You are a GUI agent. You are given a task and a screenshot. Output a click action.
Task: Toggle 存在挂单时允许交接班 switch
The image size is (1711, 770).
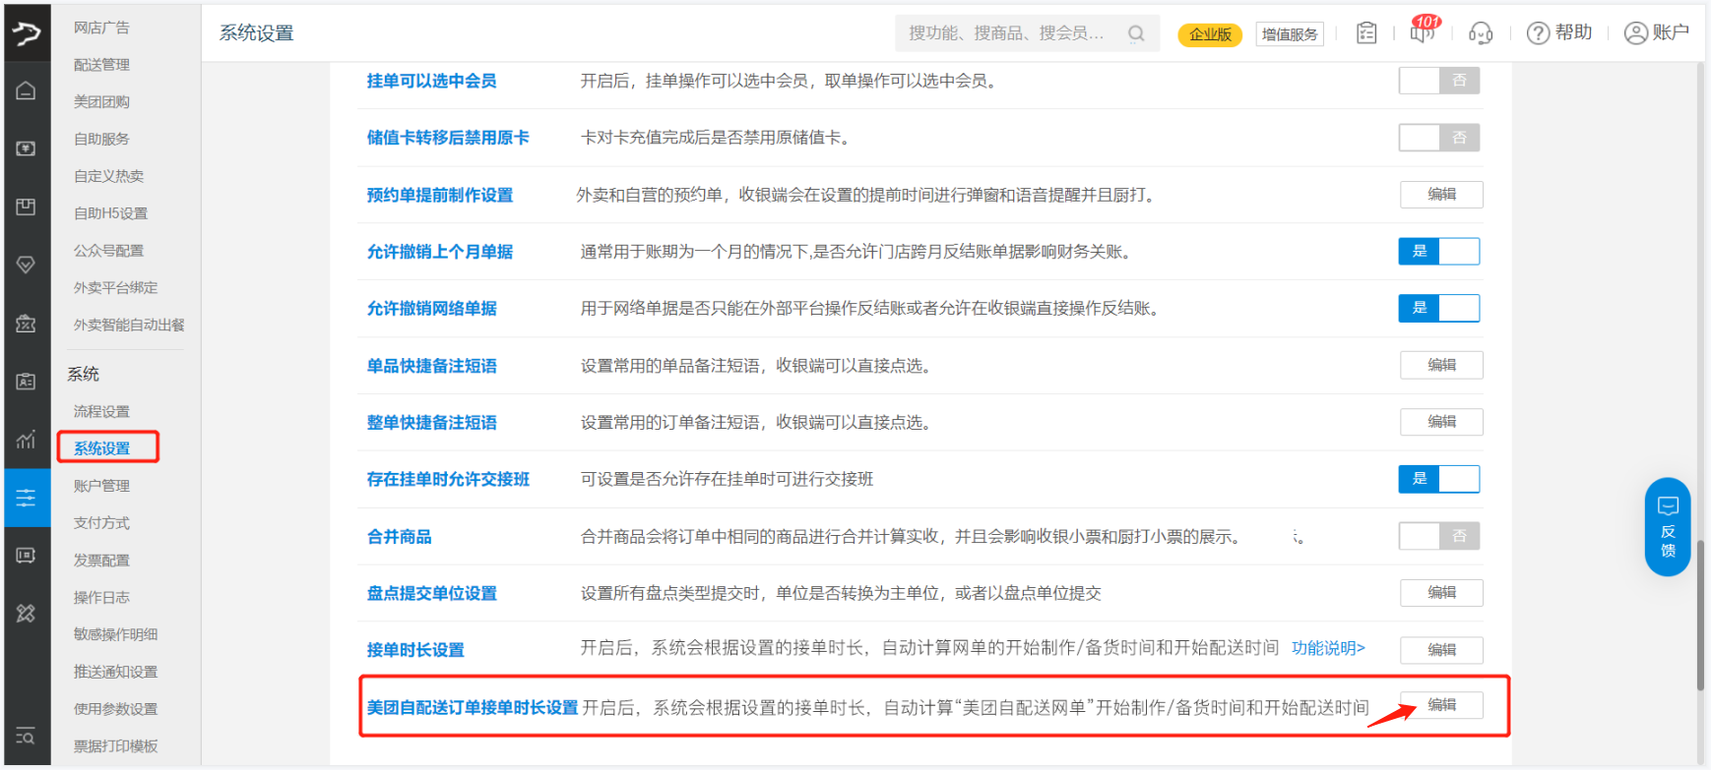tap(1439, 479)
